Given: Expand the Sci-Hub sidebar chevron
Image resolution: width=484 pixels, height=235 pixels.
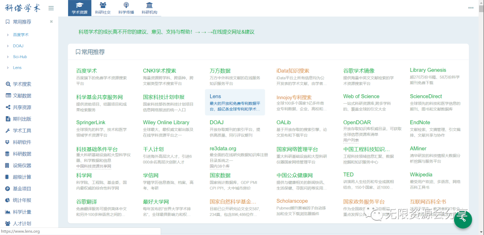Looking at the screenshot, I should click(8, 57).
